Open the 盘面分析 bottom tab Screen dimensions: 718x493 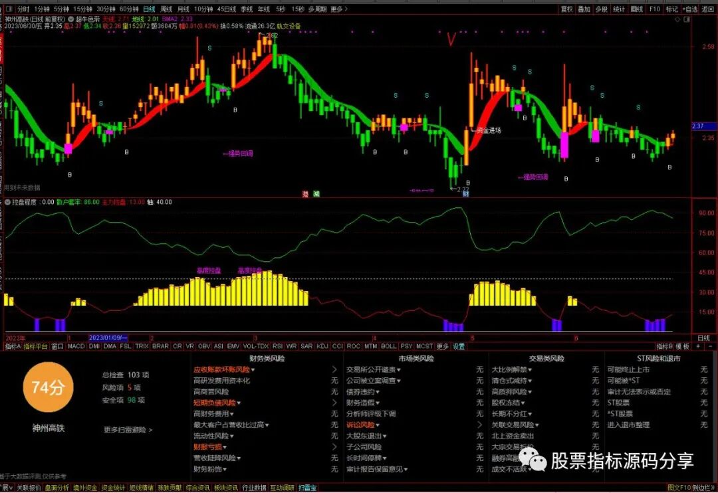pyautogui.click(x=57, y=488)
